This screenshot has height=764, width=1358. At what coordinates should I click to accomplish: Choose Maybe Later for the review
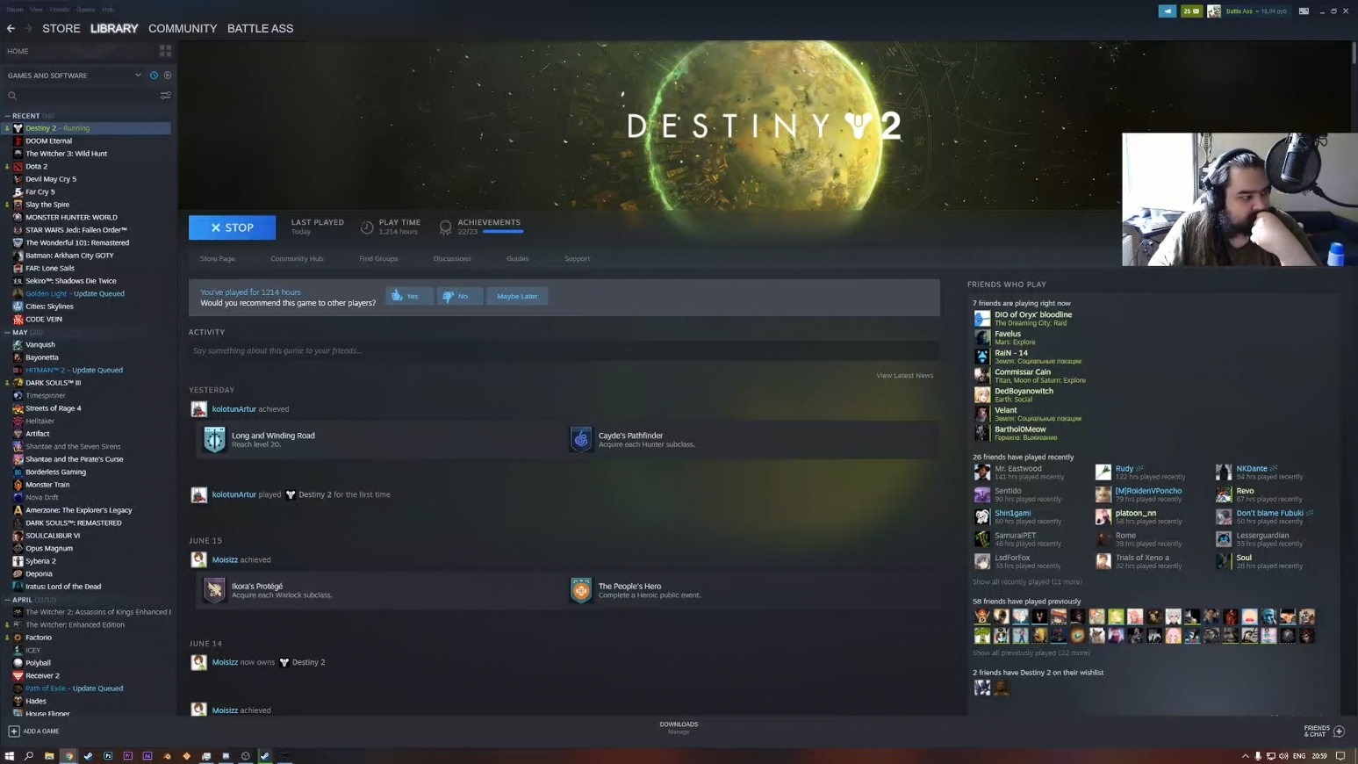tap(517, 296)
